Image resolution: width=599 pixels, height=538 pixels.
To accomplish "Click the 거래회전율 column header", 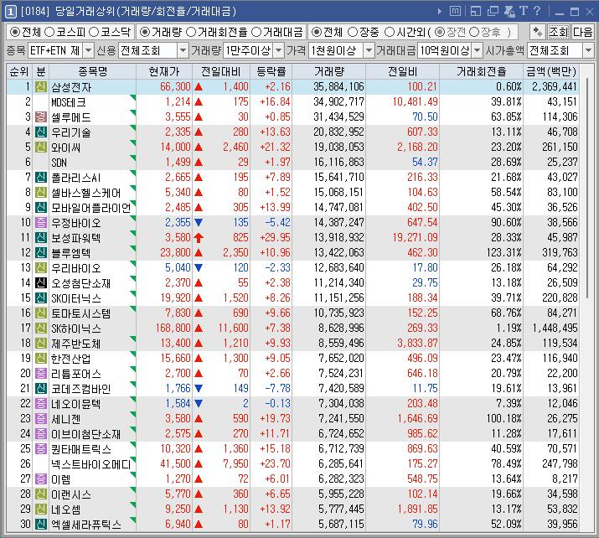I will (x=482, y=71).
